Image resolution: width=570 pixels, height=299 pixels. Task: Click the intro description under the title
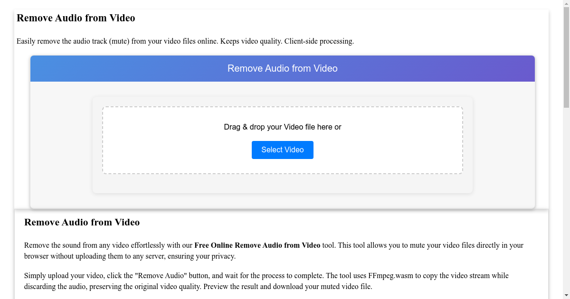185,41
